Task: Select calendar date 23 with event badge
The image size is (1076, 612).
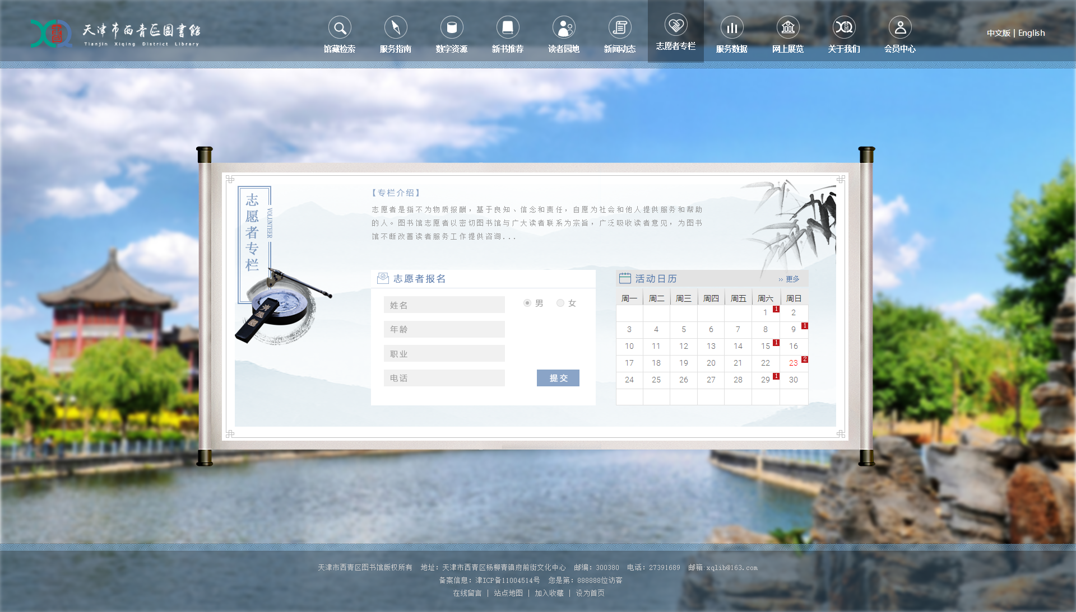Action: pyautogui.click(x=794, y=363)
